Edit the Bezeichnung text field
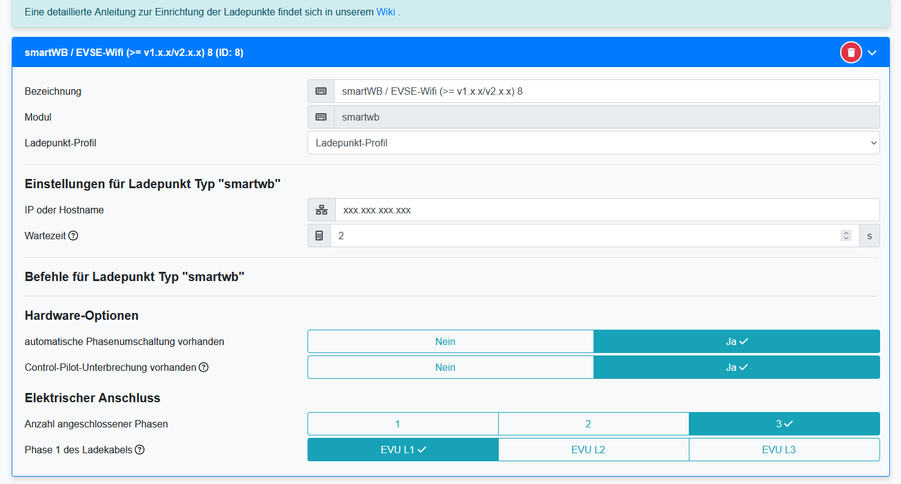901x484 pixels. 607,91
